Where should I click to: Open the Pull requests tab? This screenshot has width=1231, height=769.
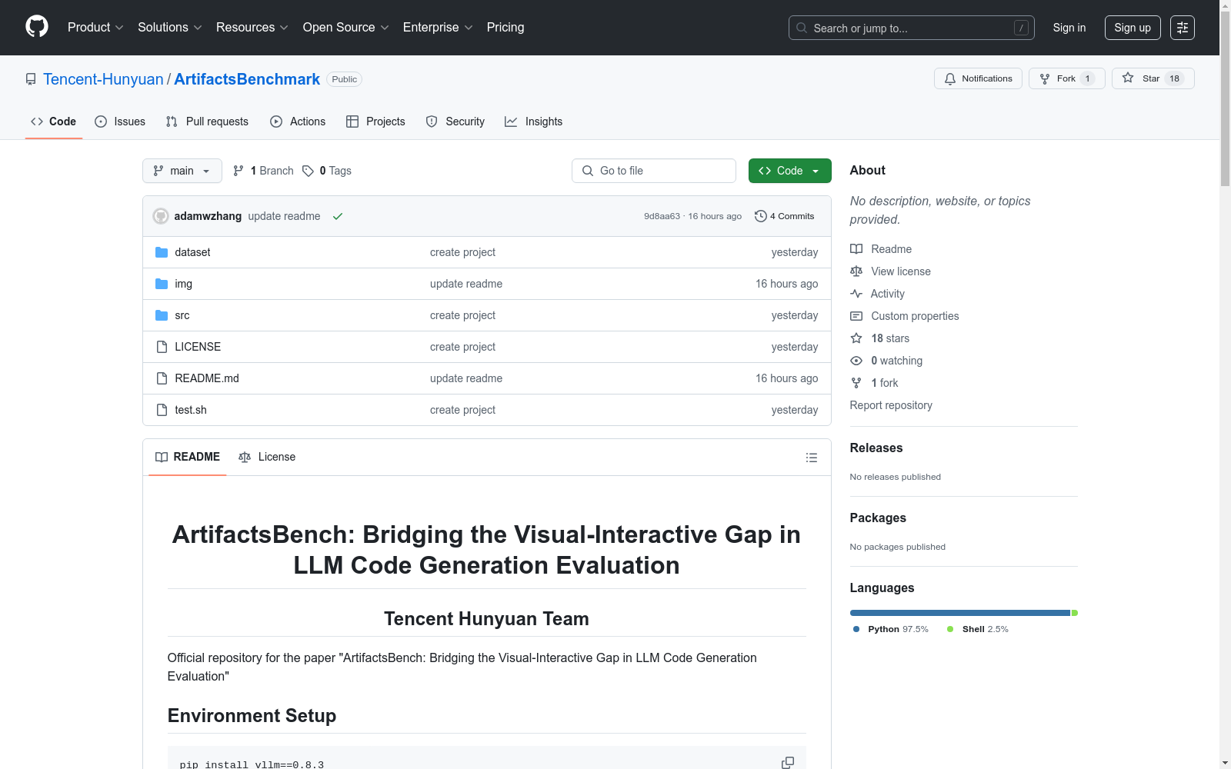click(x=207, y=122)
